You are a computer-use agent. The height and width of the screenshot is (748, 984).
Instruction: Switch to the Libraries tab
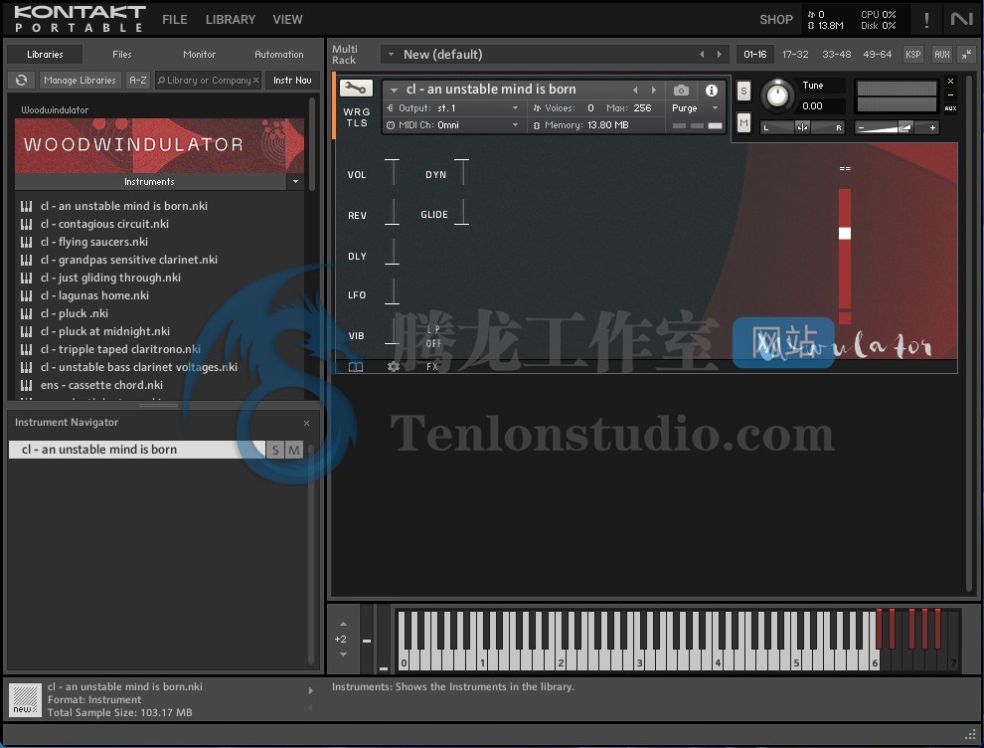[x=45, y=55]
